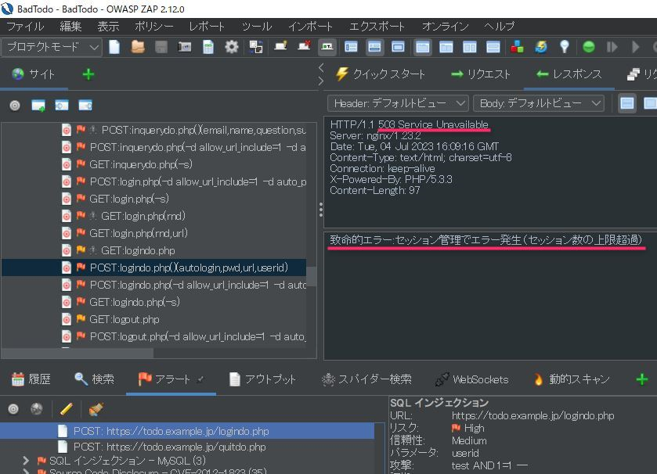Open the Active Scan tab (動的スキャン)
Viewport: 657px width, 474px height.
click(571, 379)
